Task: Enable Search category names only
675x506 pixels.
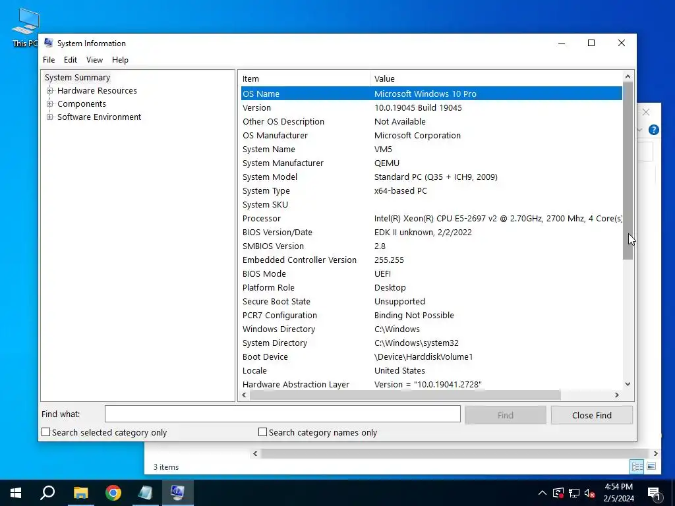Action: pyautogui.click(x=262, y=432)
